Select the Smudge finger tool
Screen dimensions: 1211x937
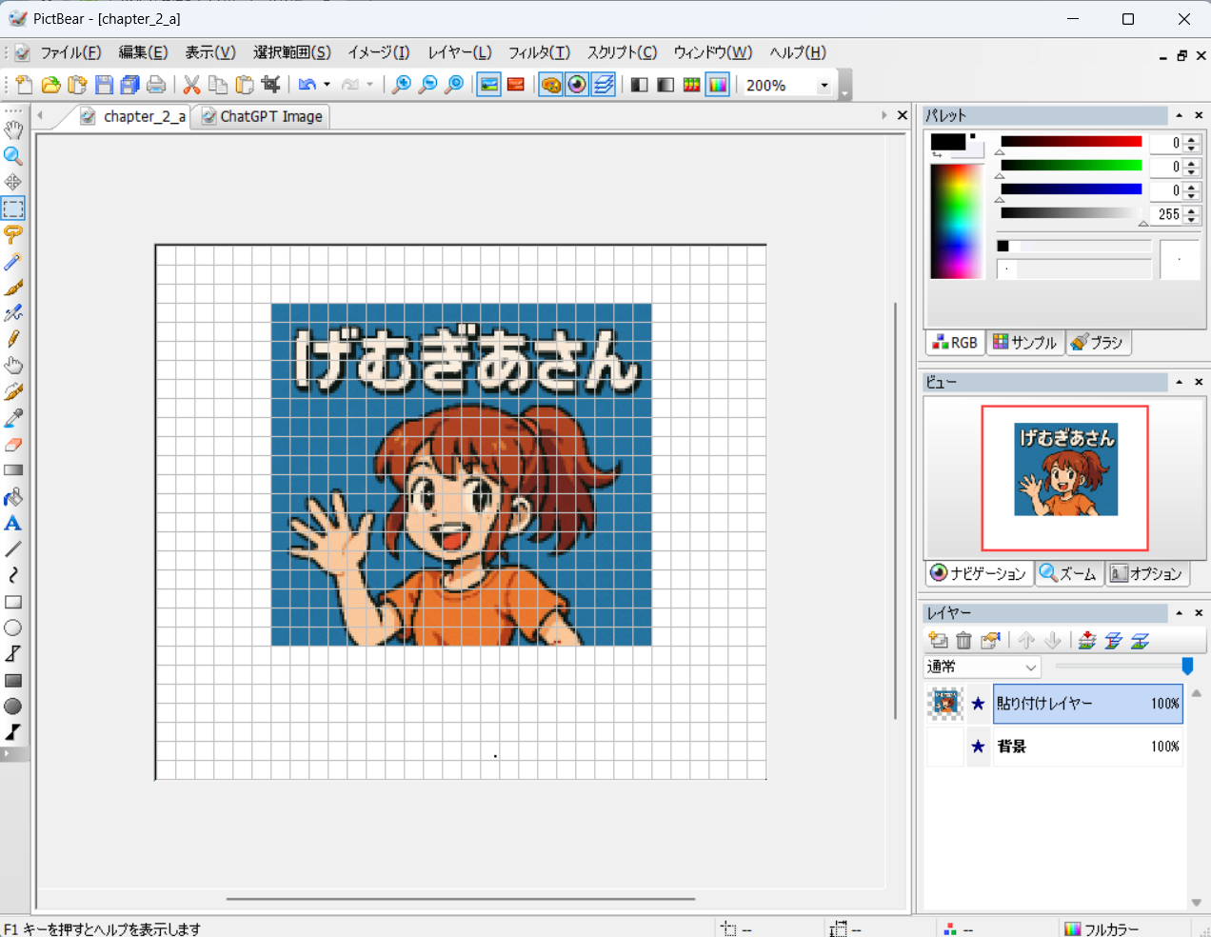click(13, 366)
